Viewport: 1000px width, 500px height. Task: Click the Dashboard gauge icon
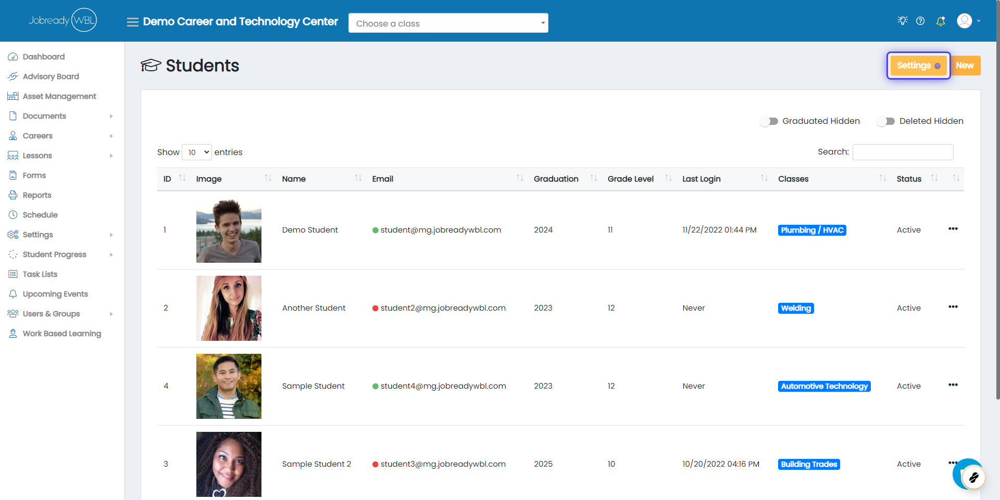click(13, 57)
